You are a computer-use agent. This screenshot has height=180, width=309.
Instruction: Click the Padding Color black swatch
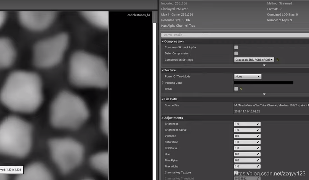pos(264,83)
